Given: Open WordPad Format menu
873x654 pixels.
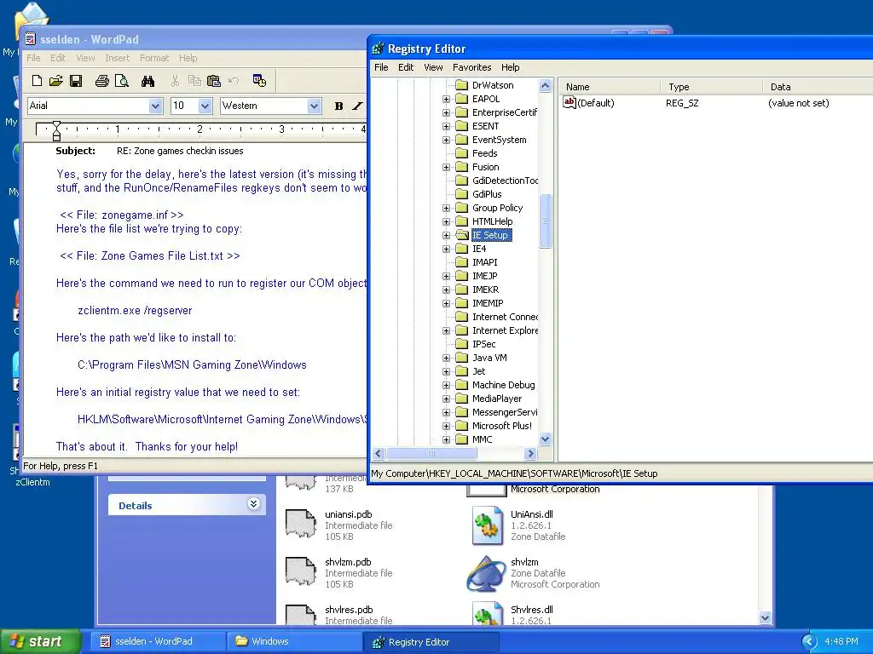Looking at the screenshot, I should pyautogui.click(x=154, y=58).
